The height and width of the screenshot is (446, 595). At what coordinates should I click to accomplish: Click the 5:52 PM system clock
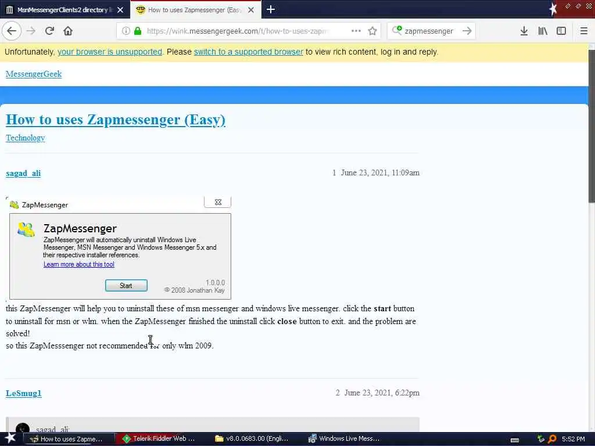(574, 439)
